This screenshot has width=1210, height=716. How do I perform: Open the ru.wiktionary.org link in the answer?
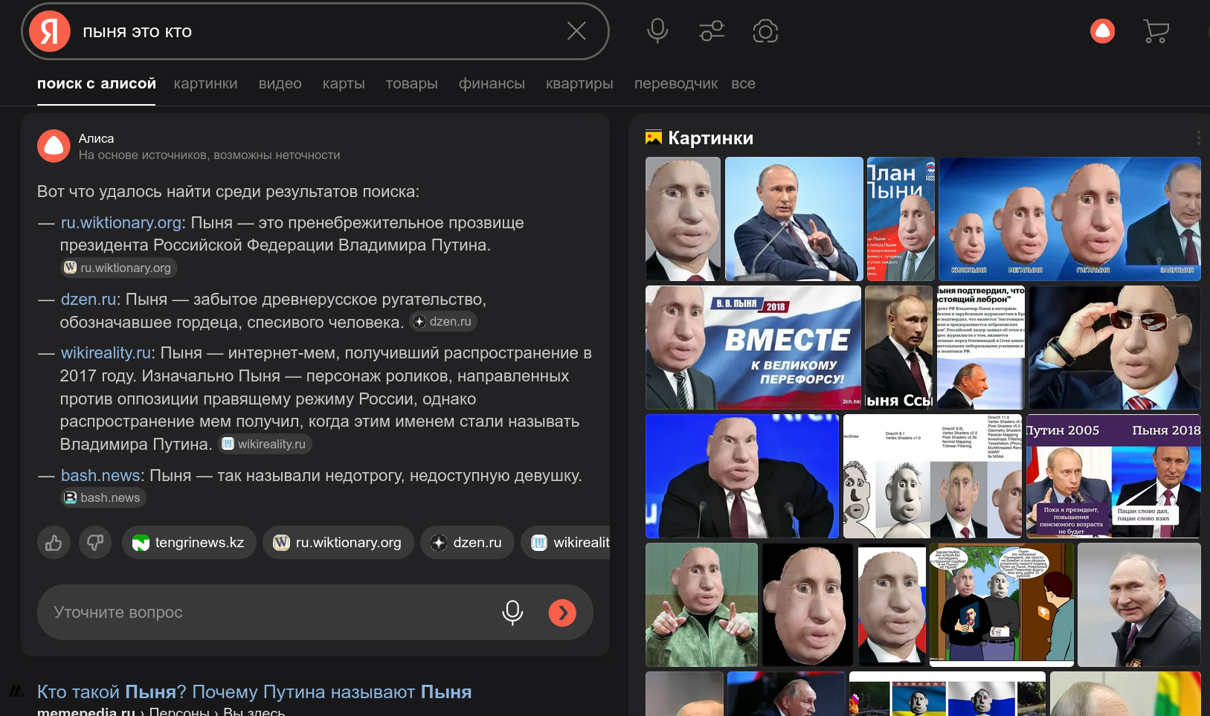[x=121, y=222]
